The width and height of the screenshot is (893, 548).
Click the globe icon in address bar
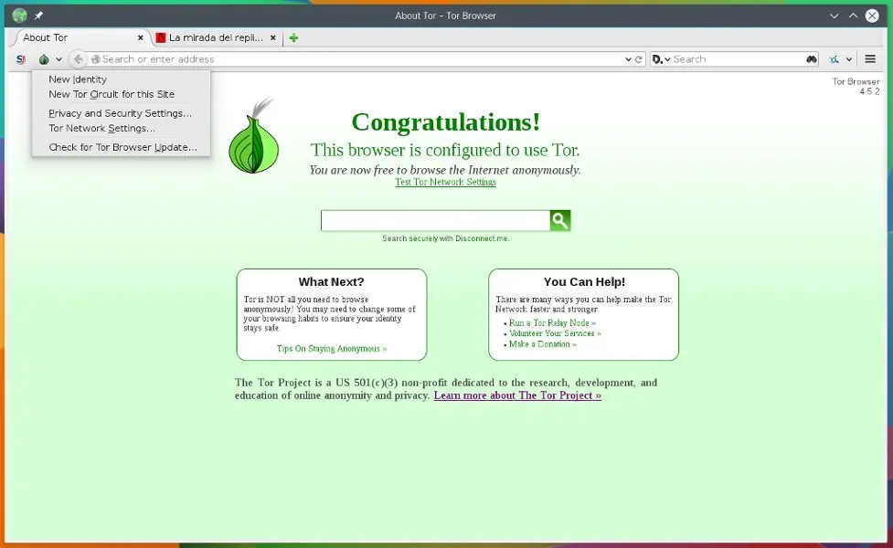click(96, 59)
